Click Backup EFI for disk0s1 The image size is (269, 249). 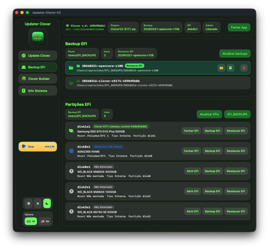[x=213, y=171]
